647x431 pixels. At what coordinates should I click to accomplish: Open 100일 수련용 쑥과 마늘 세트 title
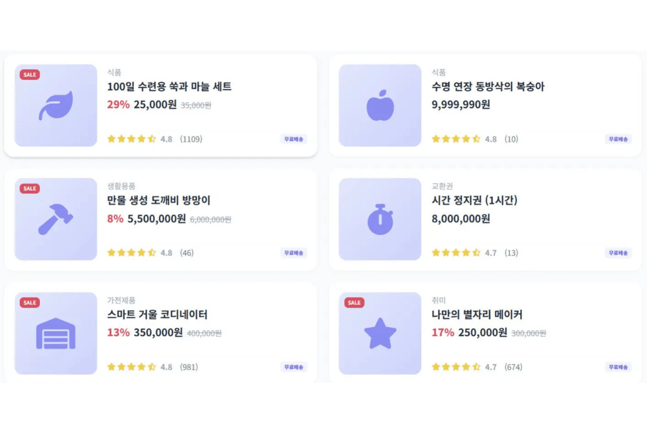pyautogui.click(x=169, y=87)
